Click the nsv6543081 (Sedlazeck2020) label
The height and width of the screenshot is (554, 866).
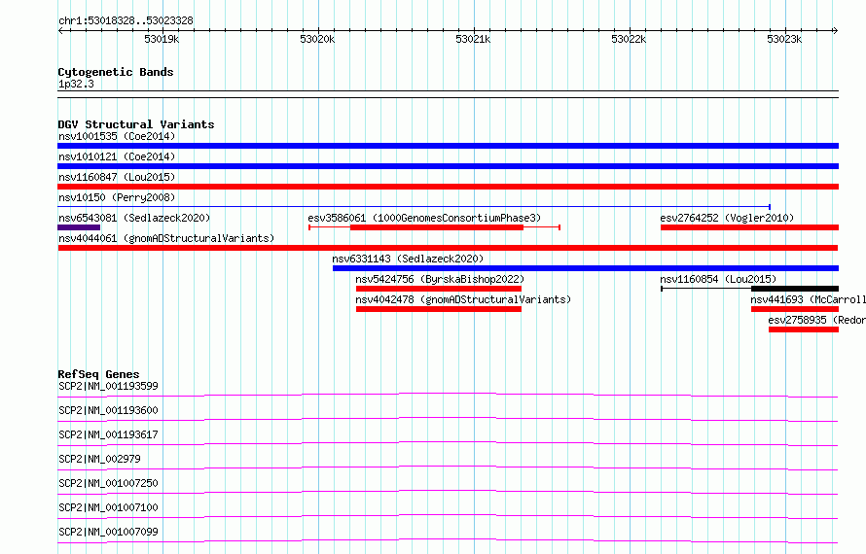click(134, 218)
